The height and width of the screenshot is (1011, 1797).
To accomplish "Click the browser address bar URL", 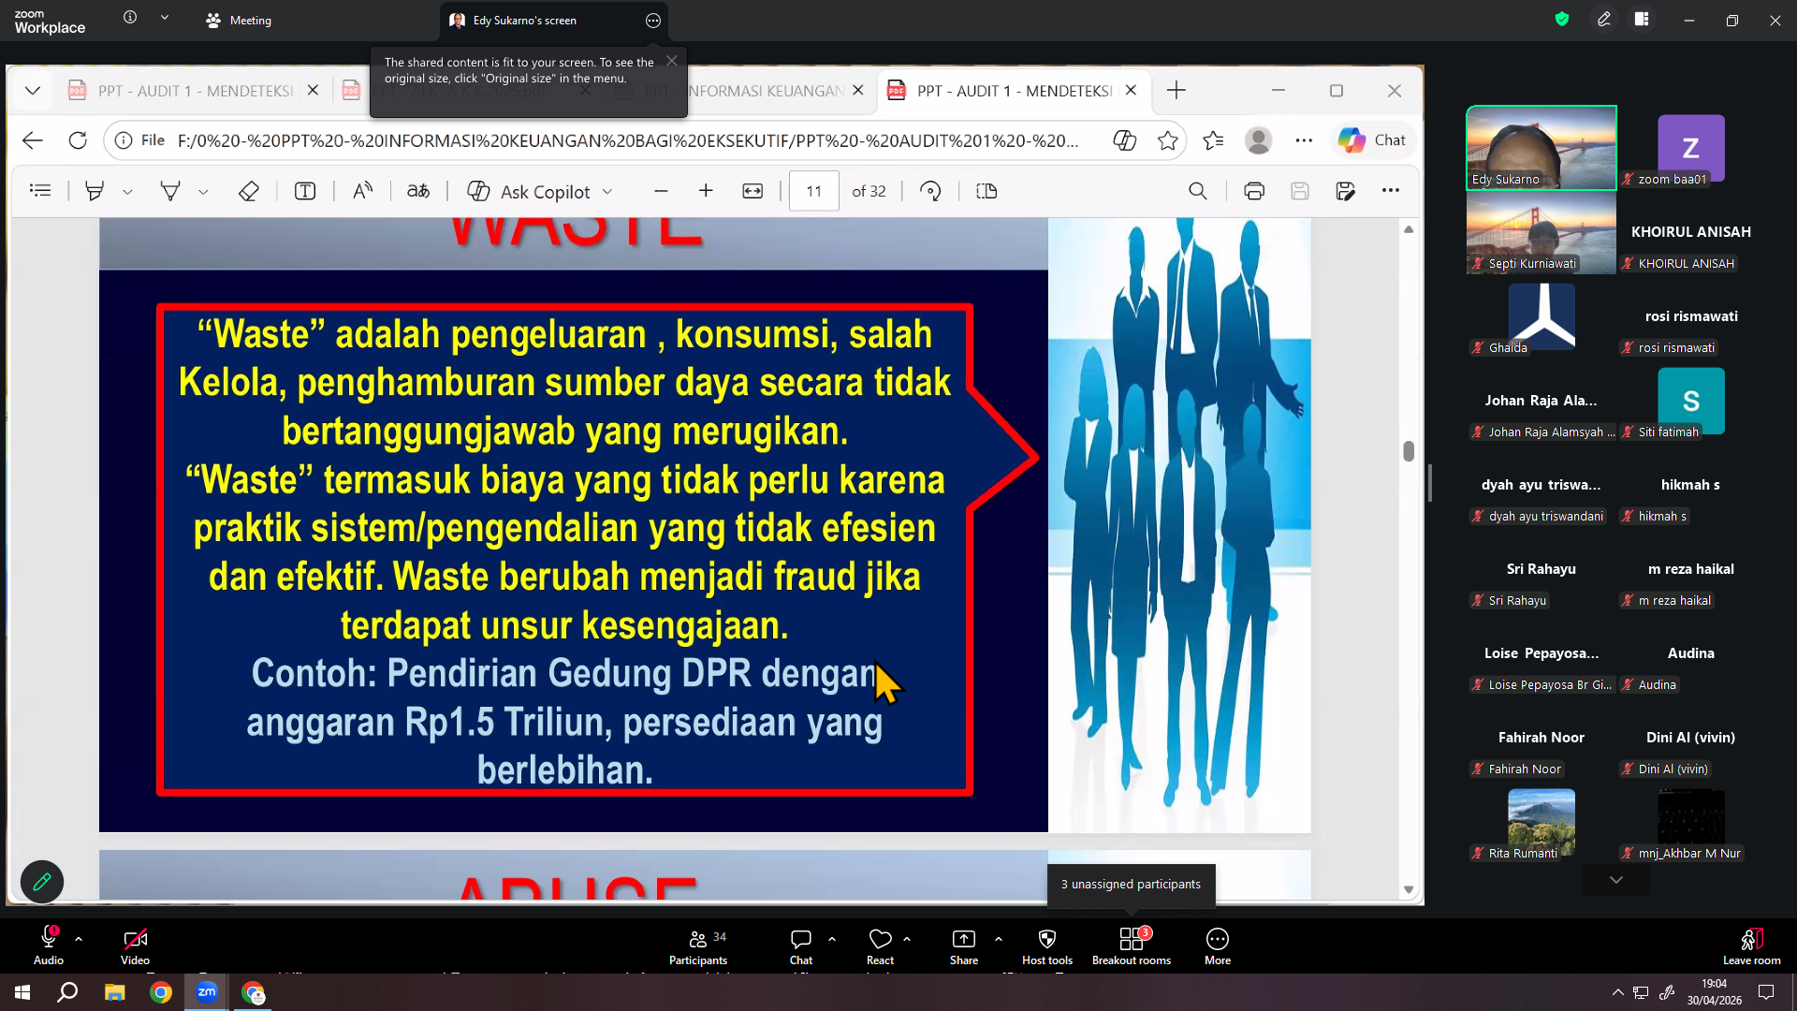I will [627, 140].
